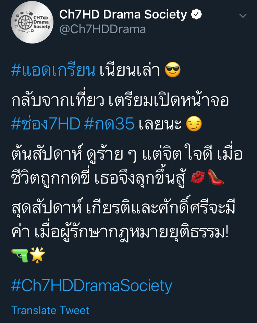
Task: Click the tweet line starting with ต้นสัปดาห์
Action: [127, 153]
